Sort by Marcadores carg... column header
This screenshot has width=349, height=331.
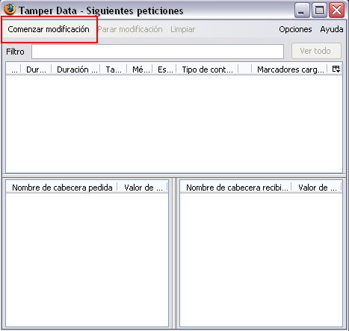coord(290,69)
